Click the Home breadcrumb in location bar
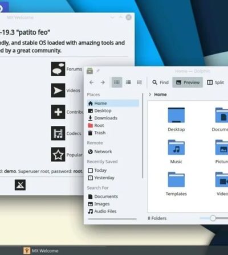The image size is (228, 255). [x=160, y=94]
